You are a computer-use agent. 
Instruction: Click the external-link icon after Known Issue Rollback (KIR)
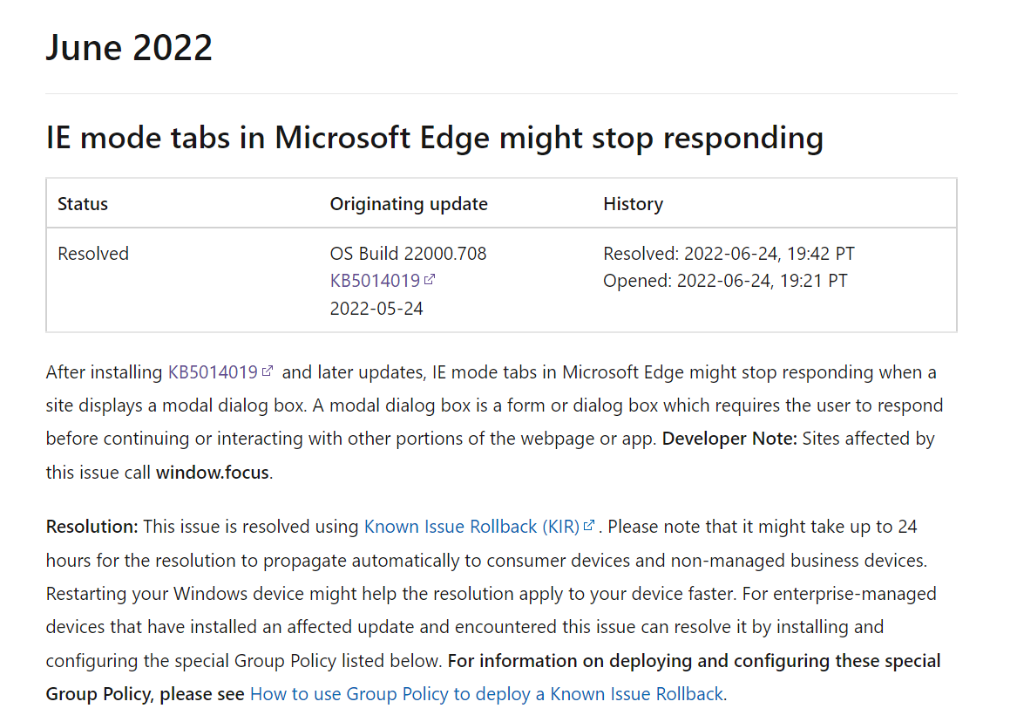[590, 526]
